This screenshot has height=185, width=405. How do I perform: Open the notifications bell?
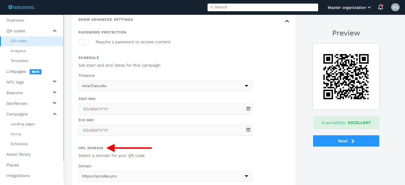(x=380, y=7)
